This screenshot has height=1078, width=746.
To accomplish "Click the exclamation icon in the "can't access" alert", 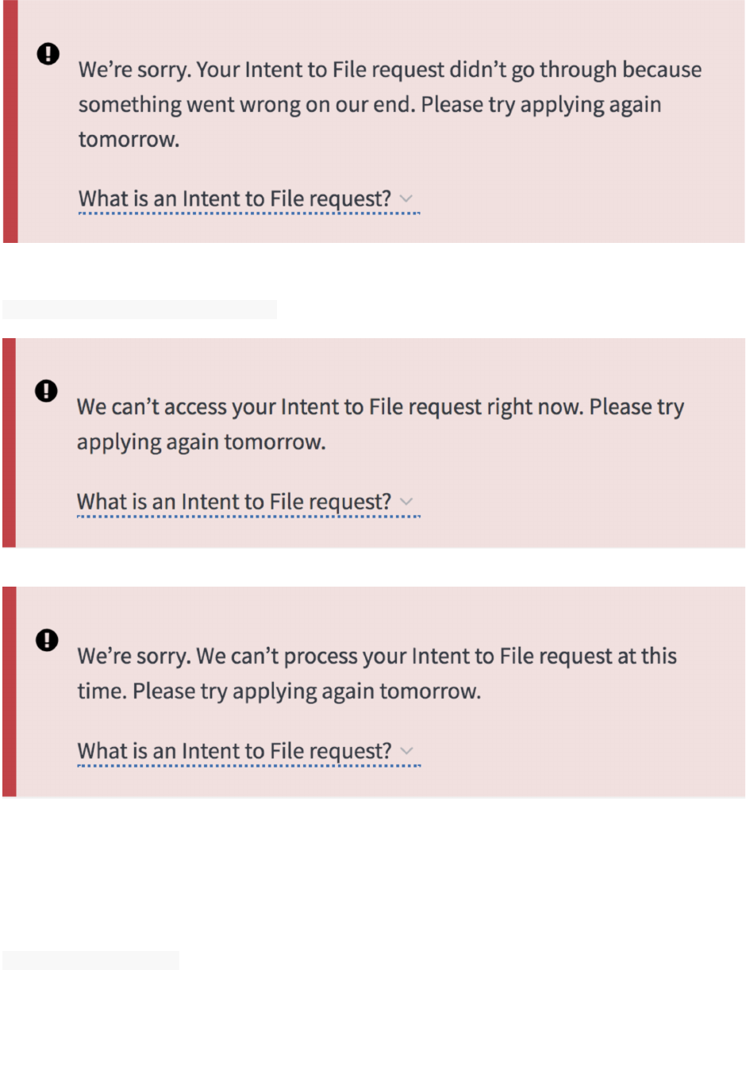I will (x=47, y=391).
